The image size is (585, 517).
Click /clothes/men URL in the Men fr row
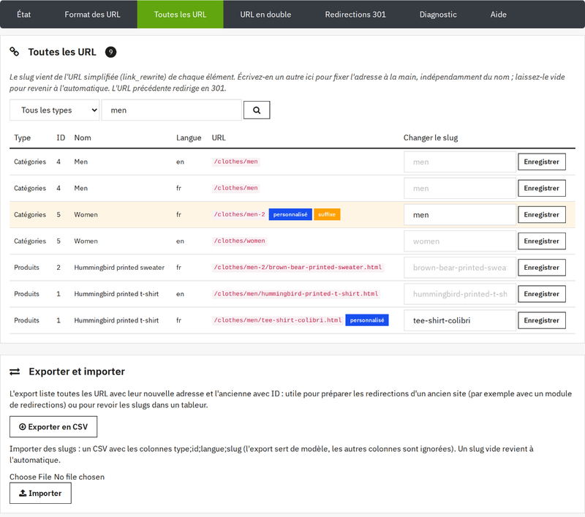[x=235, y=188]
